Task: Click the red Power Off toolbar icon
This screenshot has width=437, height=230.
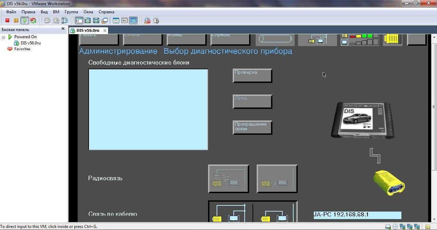Action: click(7, 20)
